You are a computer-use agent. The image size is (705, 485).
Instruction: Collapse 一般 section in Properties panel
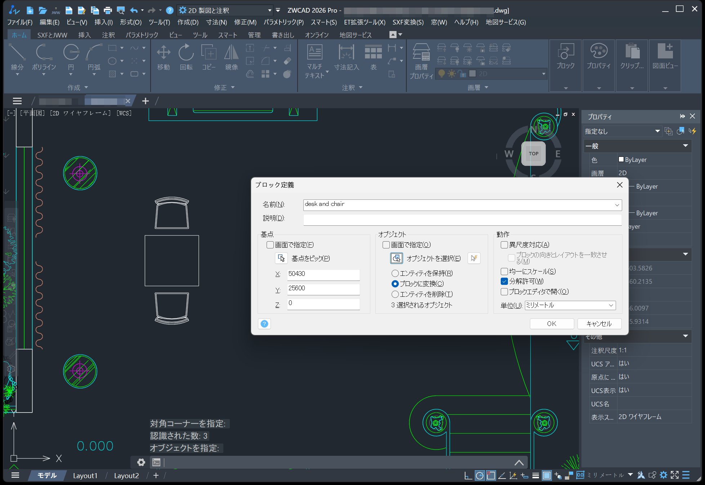tap(685, 146)
